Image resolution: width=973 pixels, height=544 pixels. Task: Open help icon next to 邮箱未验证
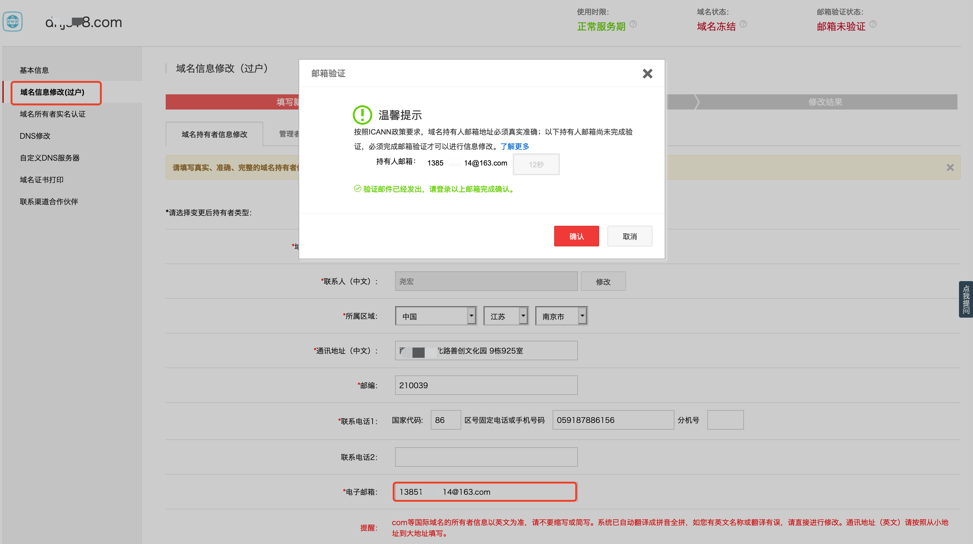(x=873, y=24)
